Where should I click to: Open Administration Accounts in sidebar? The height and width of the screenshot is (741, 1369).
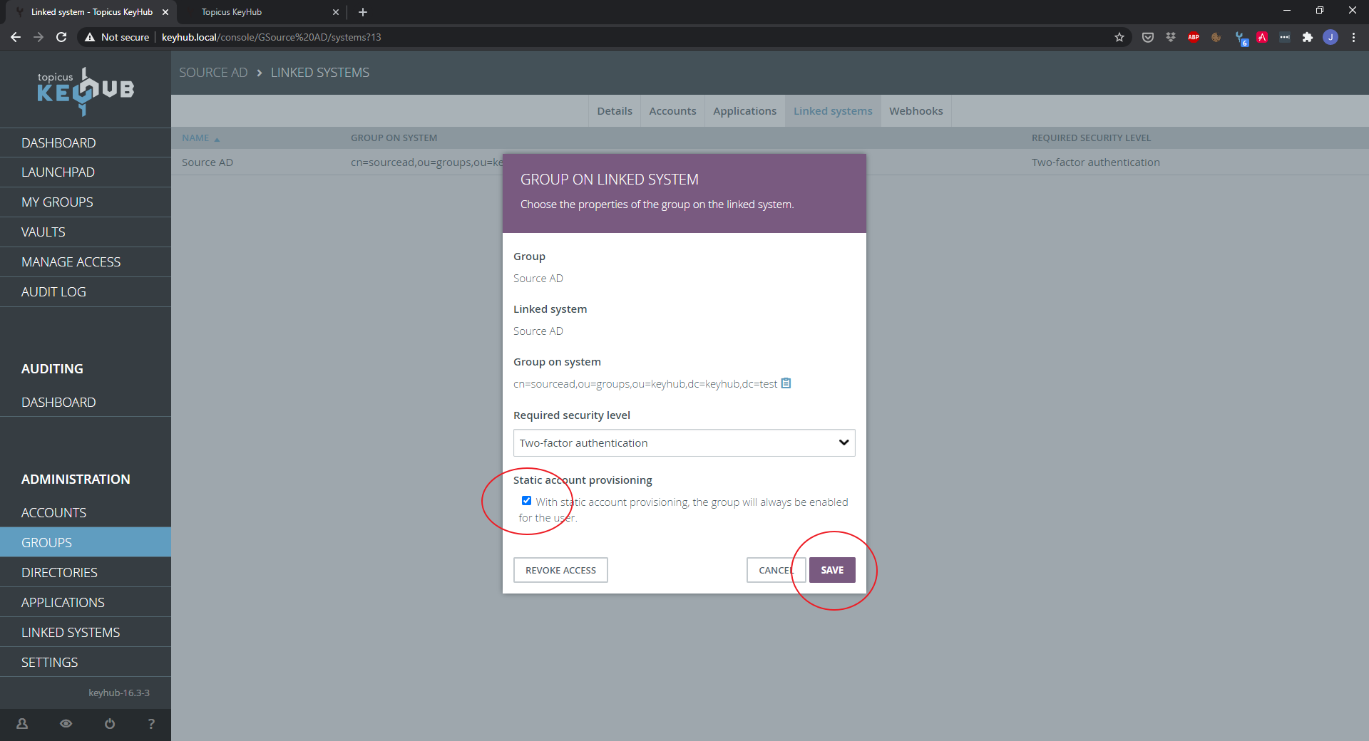coord(86,513)
